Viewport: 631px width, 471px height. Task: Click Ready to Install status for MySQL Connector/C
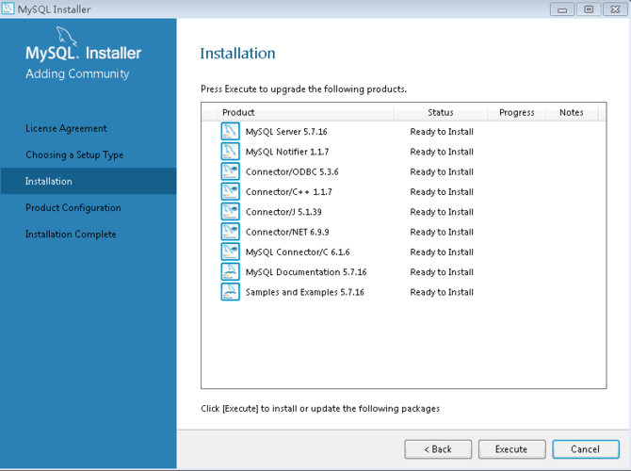[x=442, y=252]
